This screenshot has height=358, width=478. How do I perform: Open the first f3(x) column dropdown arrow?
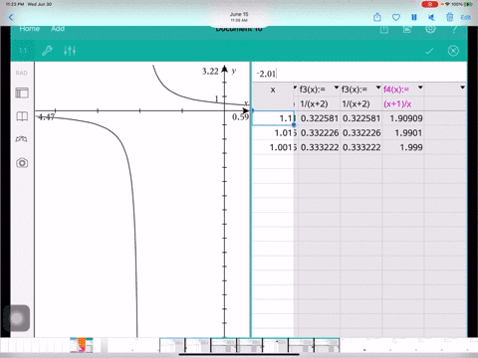point(337,88)
